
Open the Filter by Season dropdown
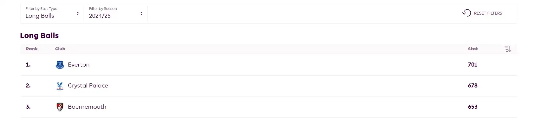[x=115, y=13]
